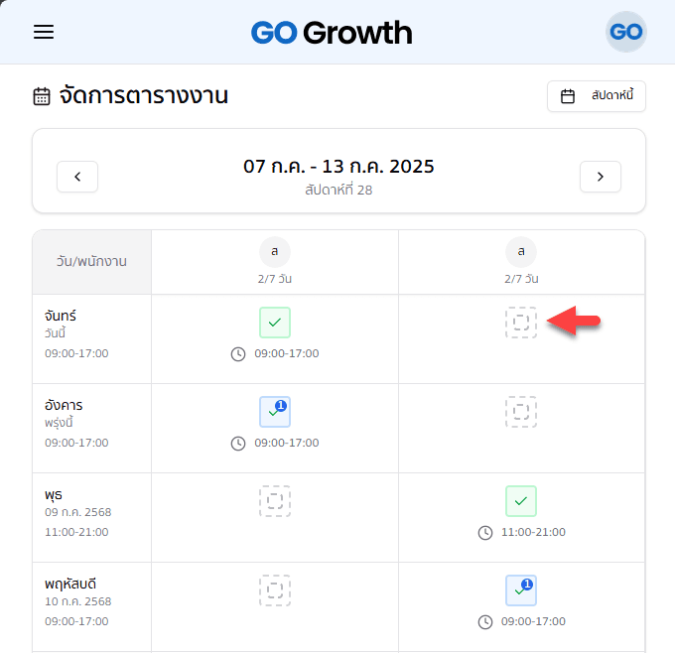Check Monday shift for second employee
This screenshot has width=675, height=653.
[x=521, y=323]
